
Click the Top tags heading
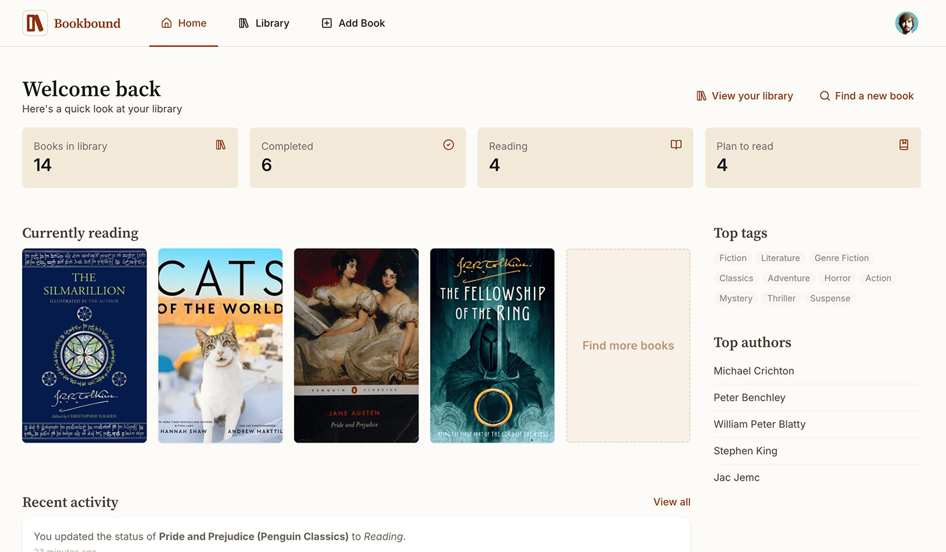pyautogui.click(x=741, y=233)
